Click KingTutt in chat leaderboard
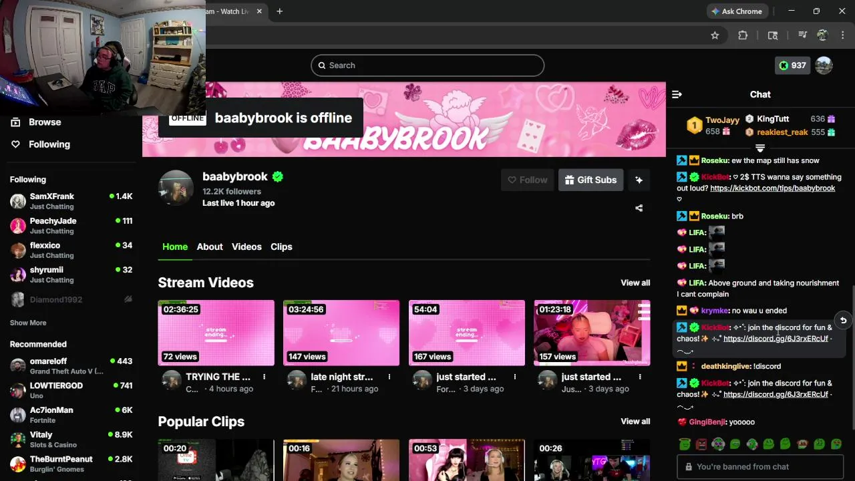 [773, 119]
